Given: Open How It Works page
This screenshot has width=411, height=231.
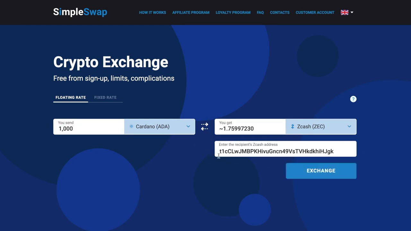Looking at the screenshot, I should [x=153, y=13].
